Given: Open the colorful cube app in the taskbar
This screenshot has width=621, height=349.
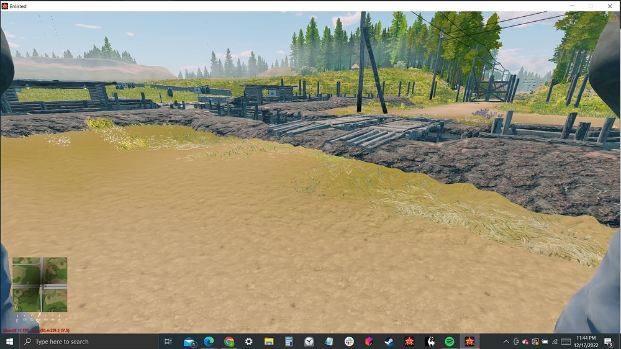Looking at the screenshot, I should click(369, 342).
